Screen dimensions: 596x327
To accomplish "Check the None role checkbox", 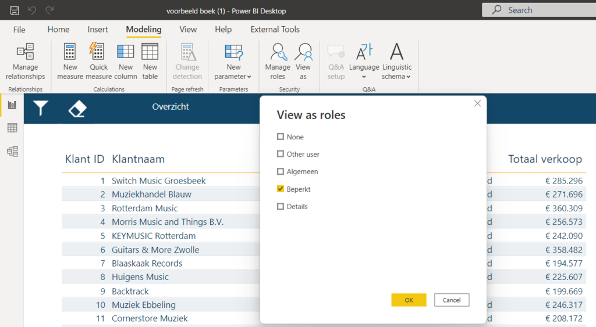I will [x=281, y=137].
